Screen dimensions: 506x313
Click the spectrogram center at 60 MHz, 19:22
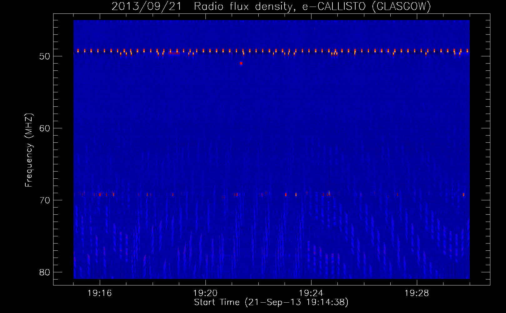[258, 128]
